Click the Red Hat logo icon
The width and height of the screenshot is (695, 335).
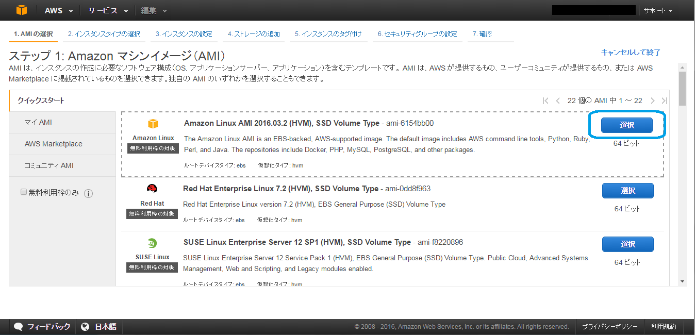click(152, 189)
